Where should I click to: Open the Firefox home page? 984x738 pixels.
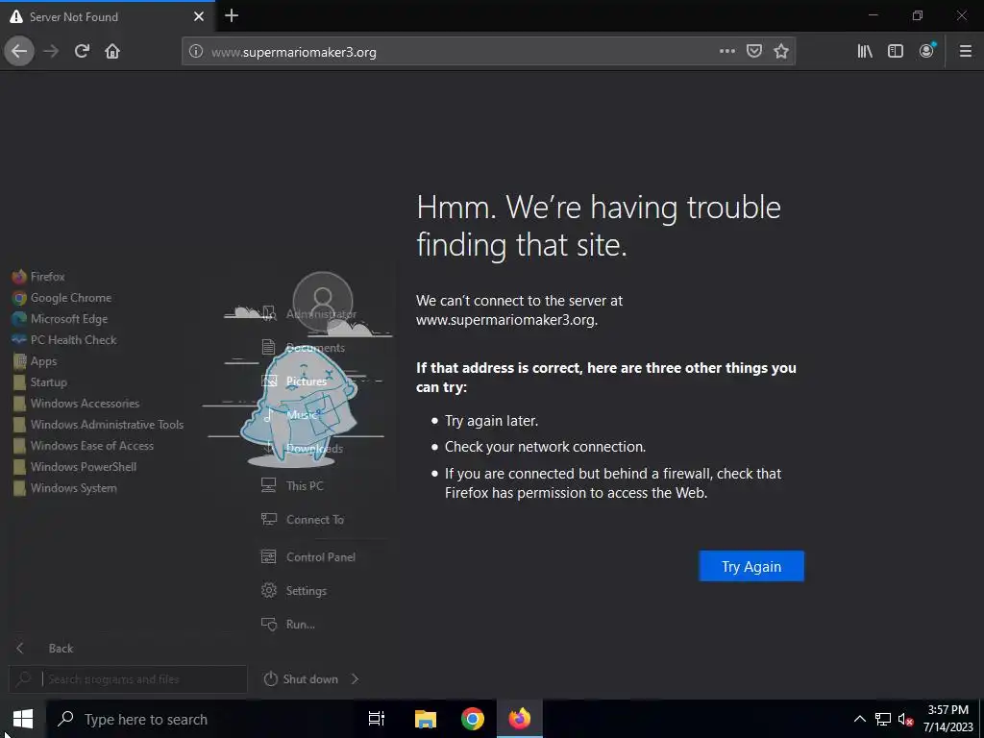click(x=112, y=52)
